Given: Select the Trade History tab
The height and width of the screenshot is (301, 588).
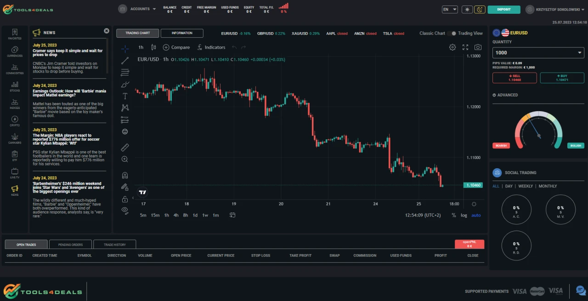Looking at the screenshot, I should [114, 244].
